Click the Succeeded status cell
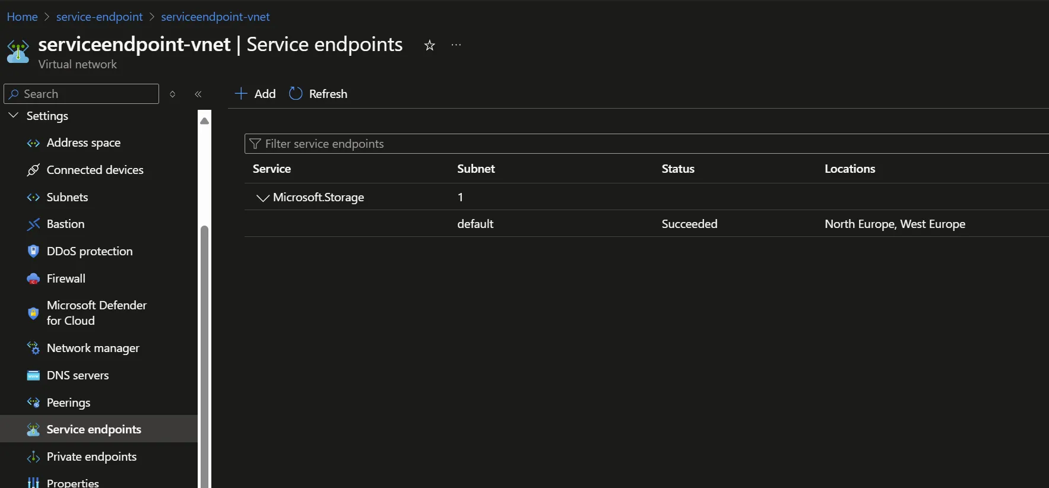1049x488 pixels. click(x=689, y=224)
